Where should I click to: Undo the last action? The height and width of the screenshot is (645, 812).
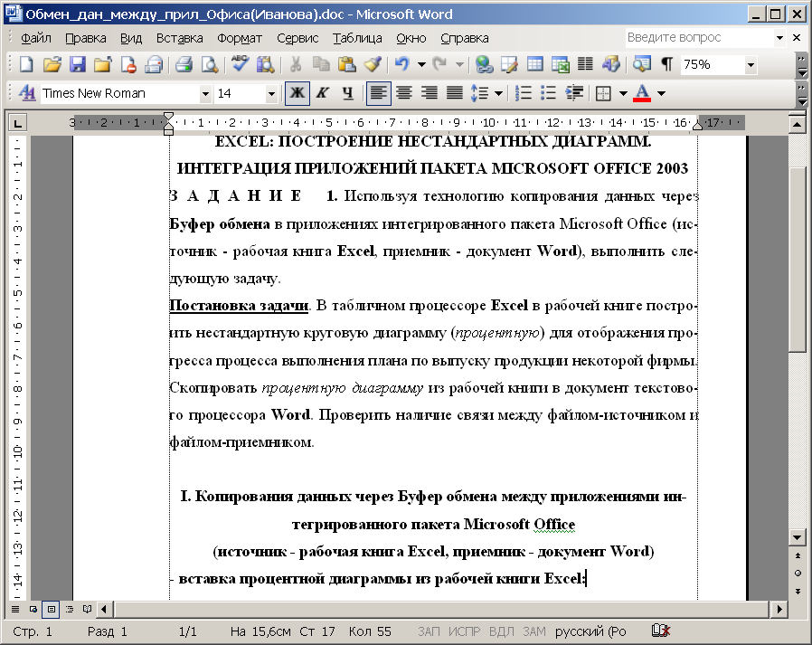402,65
